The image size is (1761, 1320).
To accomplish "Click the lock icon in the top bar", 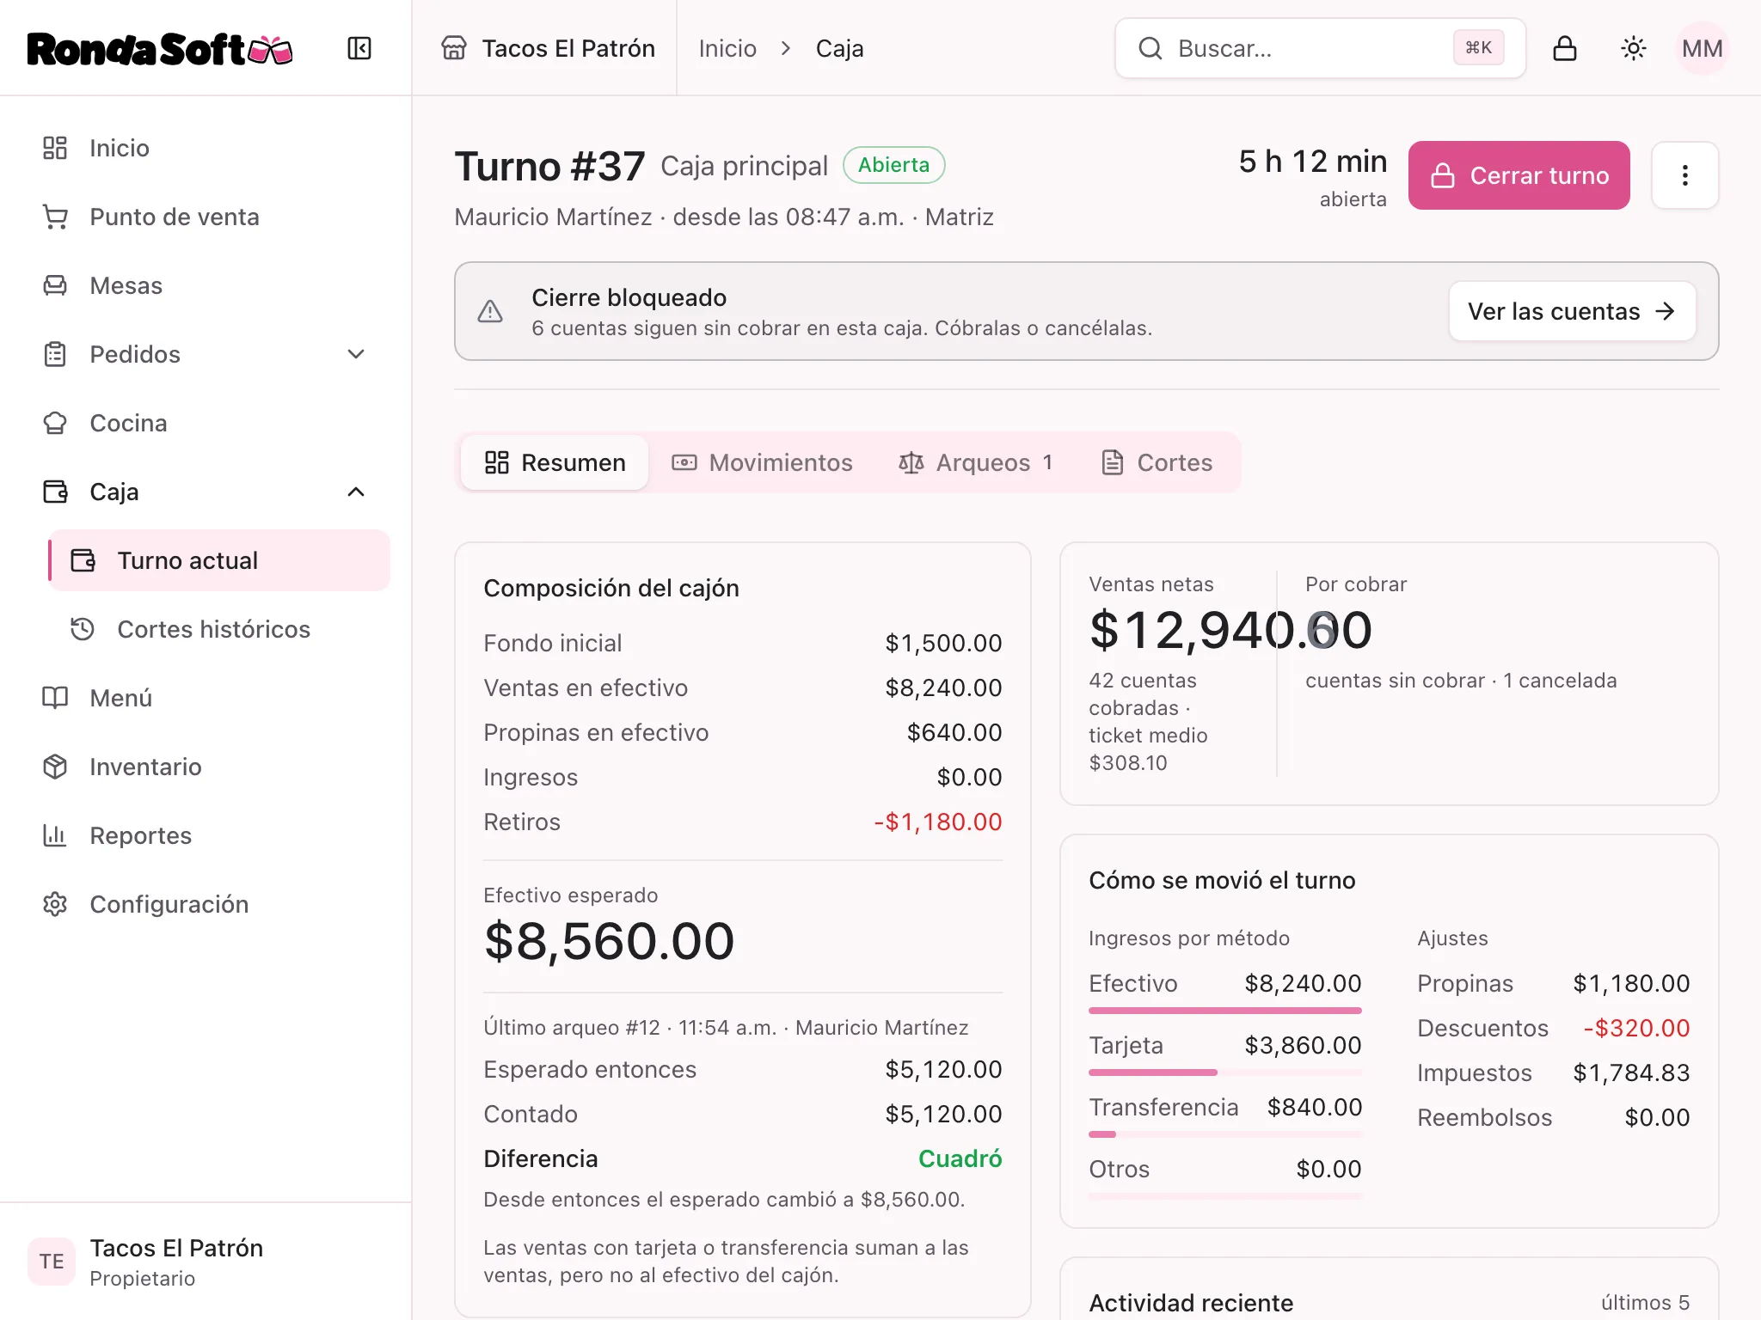I will 1565,48.
